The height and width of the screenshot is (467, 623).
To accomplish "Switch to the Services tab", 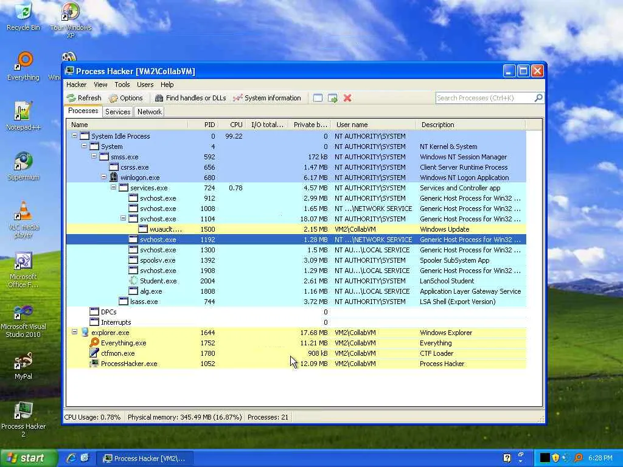I will (117, 112).
